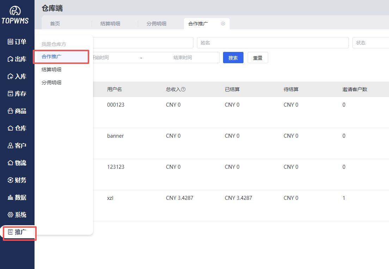The image size is (389, 269).
Task: Click the 总收入 help question mark icon
Action: coord(183,89)
